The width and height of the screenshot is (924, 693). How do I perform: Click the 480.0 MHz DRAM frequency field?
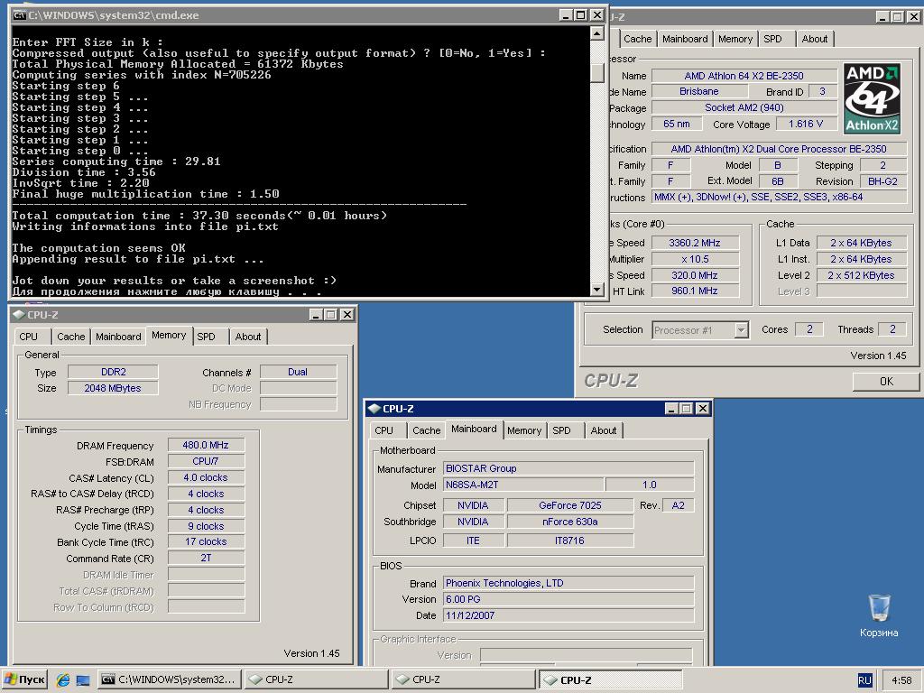click(206, 445)
